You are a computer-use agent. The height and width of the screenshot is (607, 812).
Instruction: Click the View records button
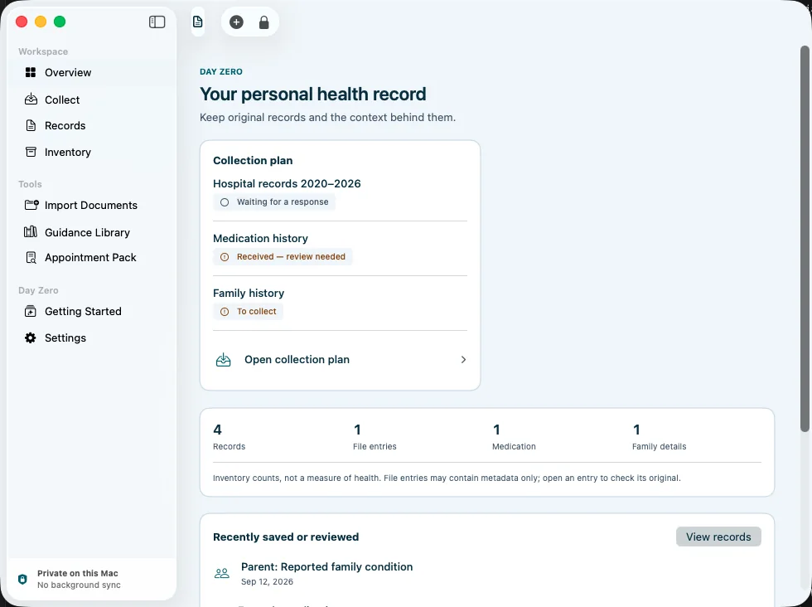pos(718,537)
